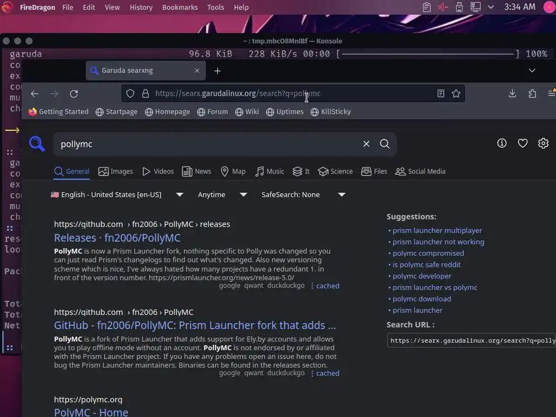Clear the pollymc search query
The image size is (556, 417).
tap(367, 143)
